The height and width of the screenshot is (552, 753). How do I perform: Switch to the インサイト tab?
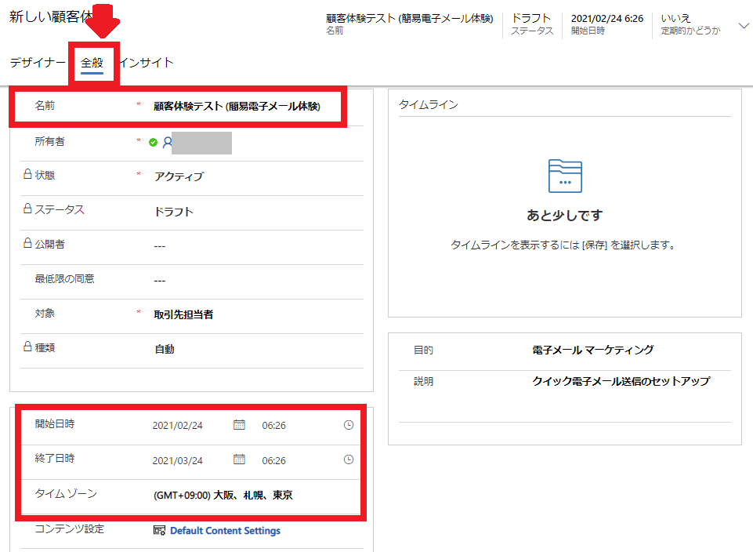pyautogui.click(x=147, y=63)
